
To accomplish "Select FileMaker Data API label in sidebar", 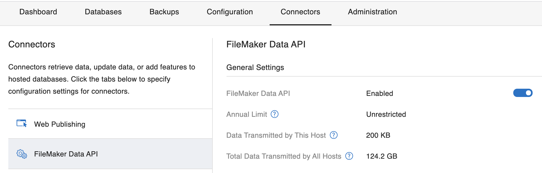I will coord(66,154).
